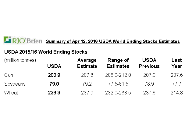Image resolution: width=192 pixels, height=131 pixels.
Task: Select the Soybeans USDA value 79.0
Action: 54,84
